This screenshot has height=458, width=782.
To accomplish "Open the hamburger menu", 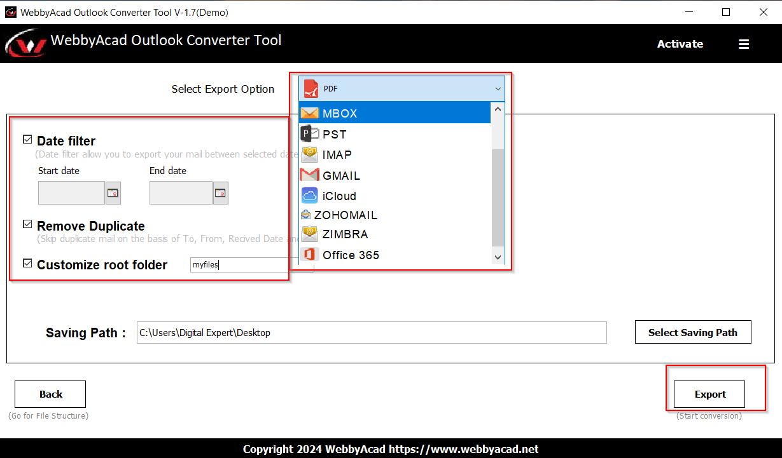I will (x=744, y=43).
